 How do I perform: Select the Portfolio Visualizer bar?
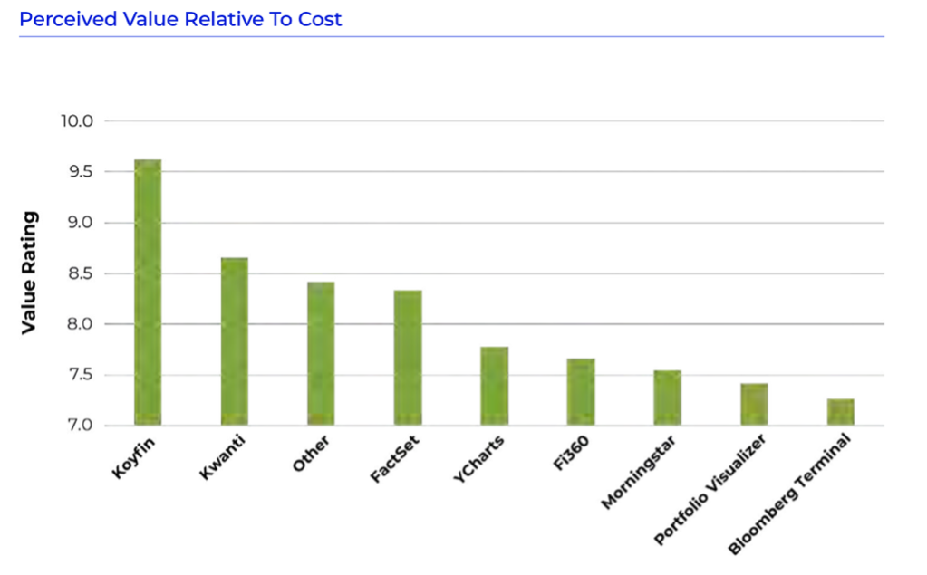pos(754,404)
